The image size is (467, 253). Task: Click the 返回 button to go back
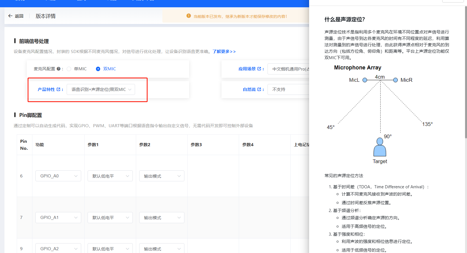[x=16, y=16]
